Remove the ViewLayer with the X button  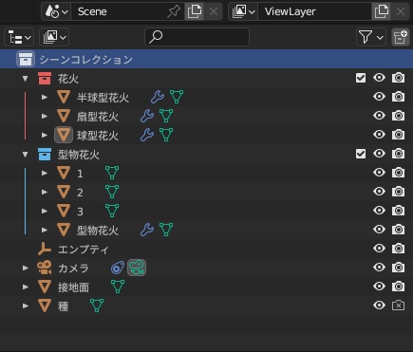coord(401,11)
